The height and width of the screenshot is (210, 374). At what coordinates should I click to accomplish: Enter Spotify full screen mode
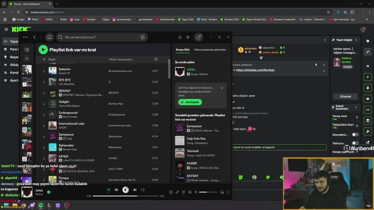coord(228,192)
